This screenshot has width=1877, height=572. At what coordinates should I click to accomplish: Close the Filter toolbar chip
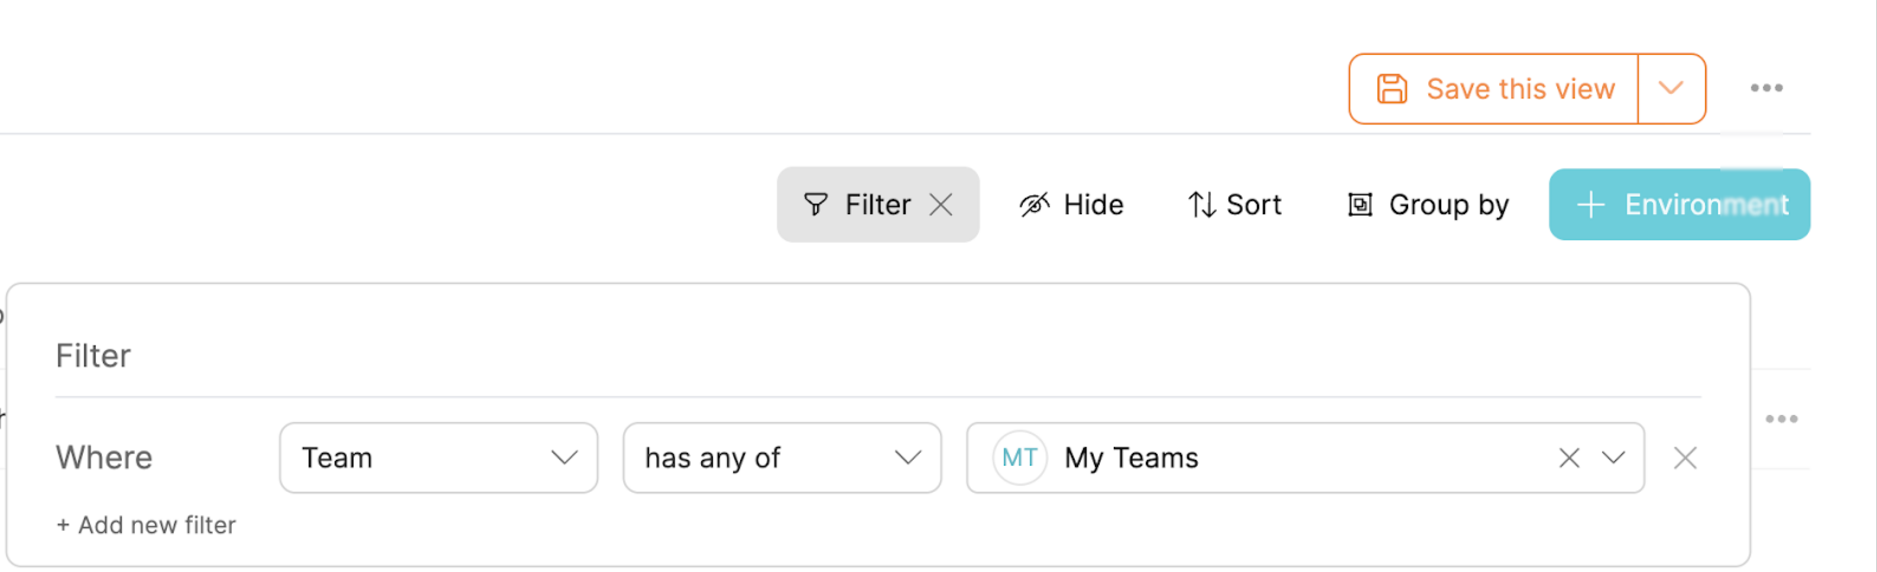click(x=941, y=204)
